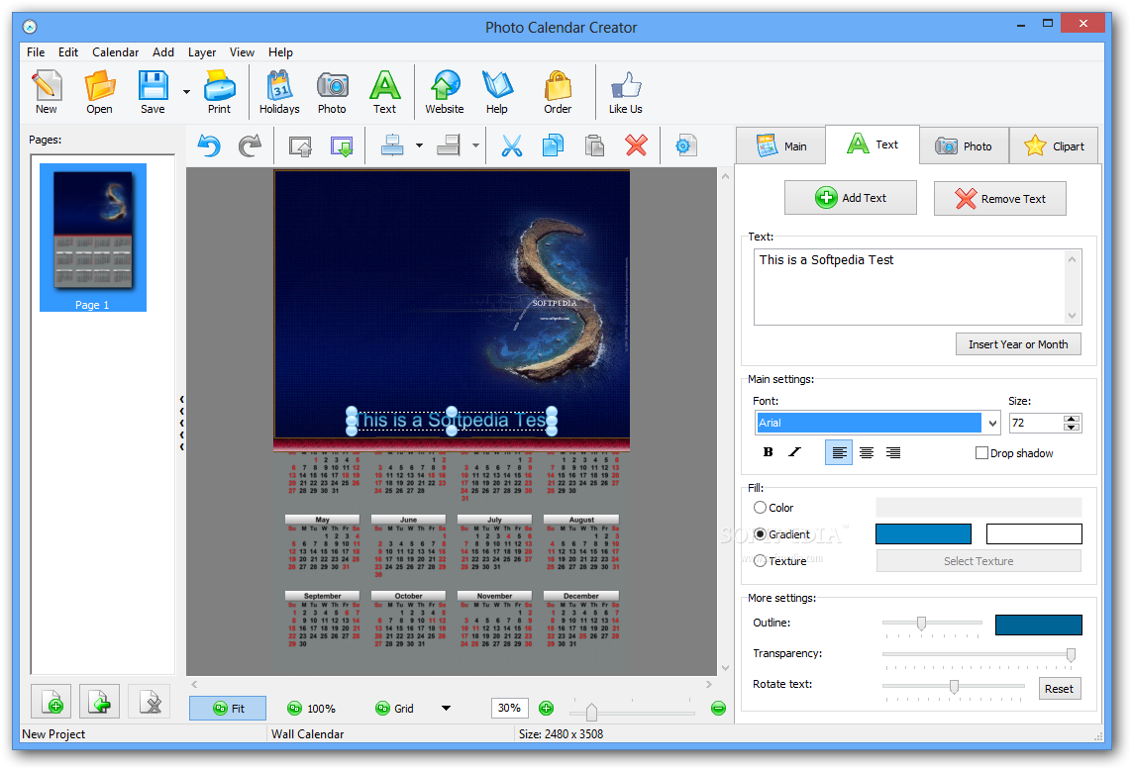1132x770 pixels.
Task: Click the Undo arrow icon
Action: point(209,146)
